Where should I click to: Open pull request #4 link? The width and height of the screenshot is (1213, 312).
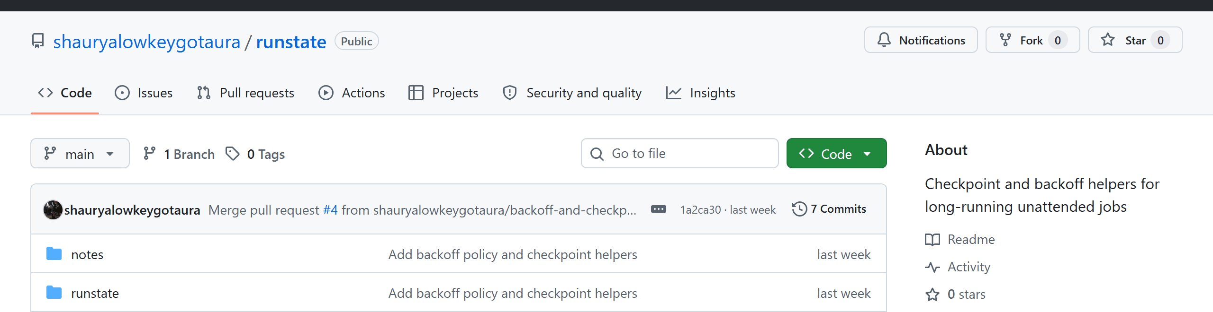point(330,210)
